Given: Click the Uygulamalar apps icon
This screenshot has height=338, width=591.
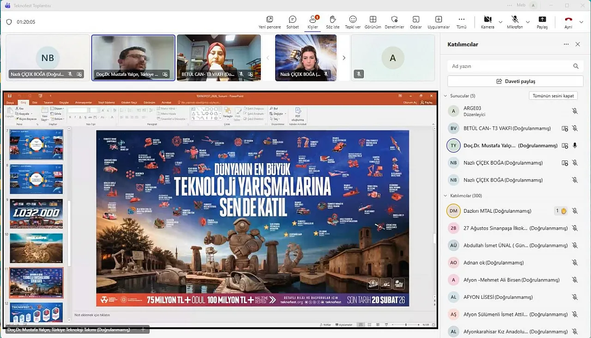Looking at the screenshot, I should point(438,19).
